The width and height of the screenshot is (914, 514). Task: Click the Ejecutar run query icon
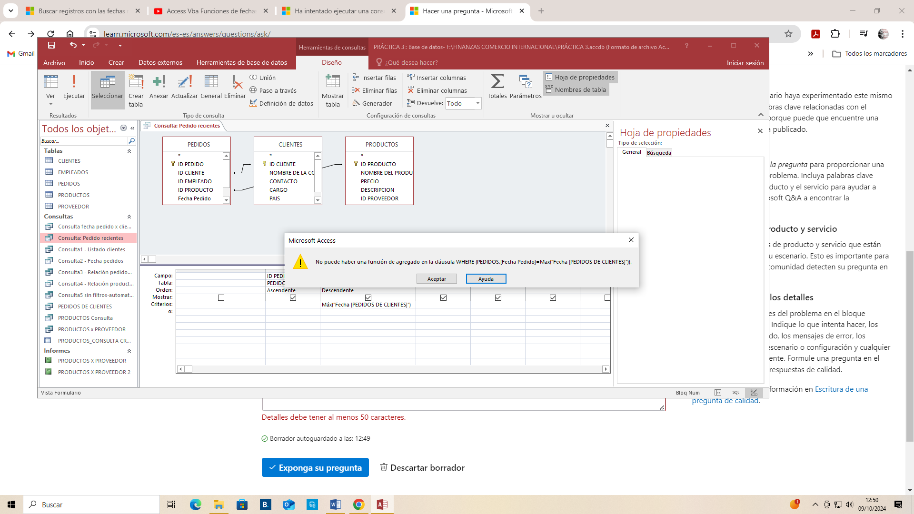pos(74,87)
